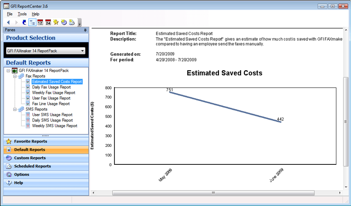This screenshot has width=351, height=206.
Task: Click the Scheduled Reports clock icon
Action: pos(9,166)
